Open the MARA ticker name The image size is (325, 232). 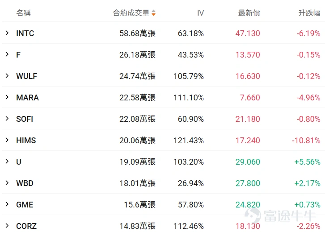click(27, 98)
